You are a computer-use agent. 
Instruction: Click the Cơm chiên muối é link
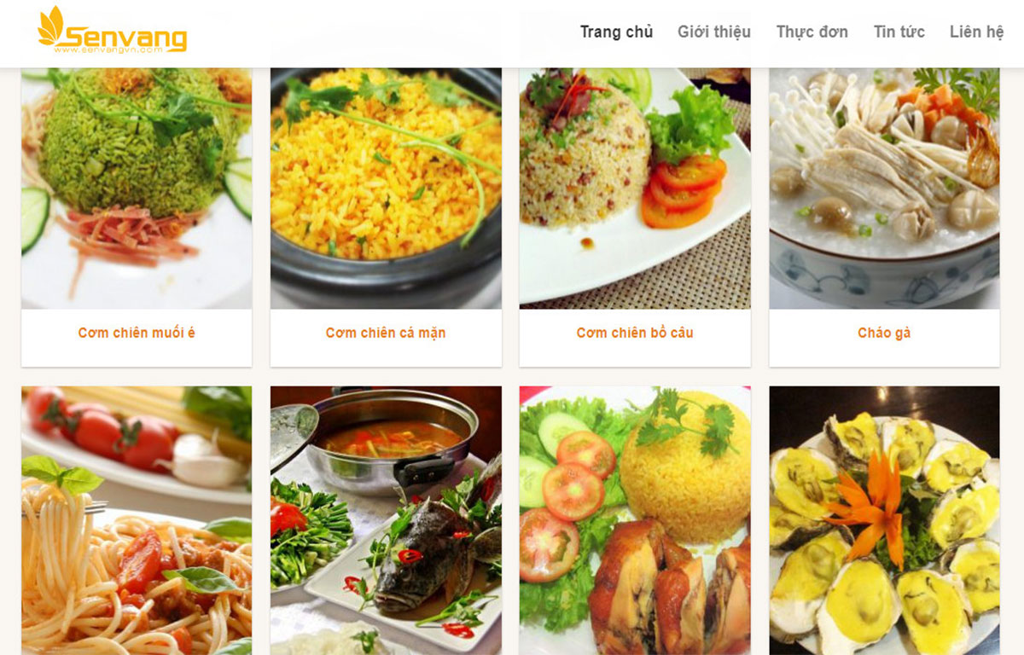(137, 333)
